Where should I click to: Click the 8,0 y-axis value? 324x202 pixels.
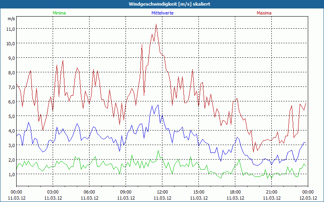click(12, 73)
